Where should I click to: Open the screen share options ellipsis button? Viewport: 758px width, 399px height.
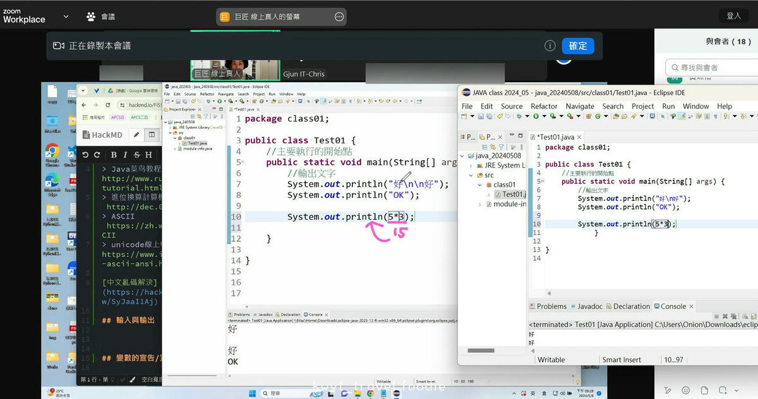[339, 17]
